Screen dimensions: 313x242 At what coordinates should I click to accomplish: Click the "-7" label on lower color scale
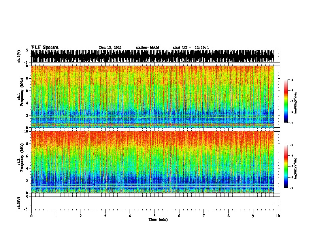(x=292, y=188)
